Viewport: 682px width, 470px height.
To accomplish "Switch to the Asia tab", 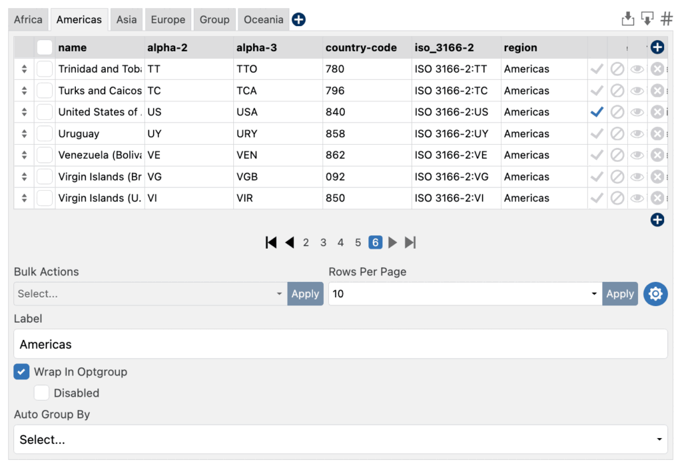I will tap(127, 19).
